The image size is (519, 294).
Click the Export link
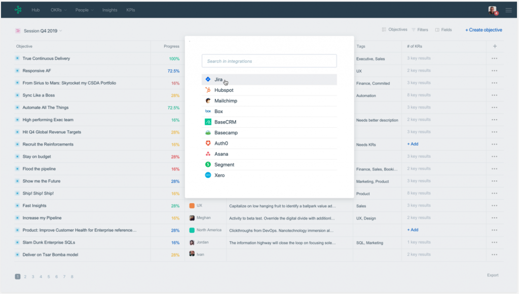coord(493,275)
